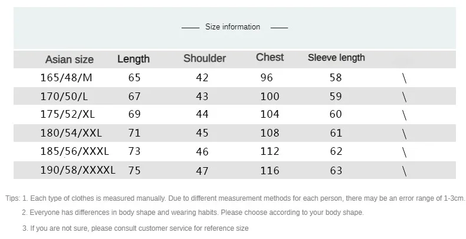The height and width of the screenshot is (239, 466).
Task: Select the 185/56/XXXL size row label
Action: [74, 151]
